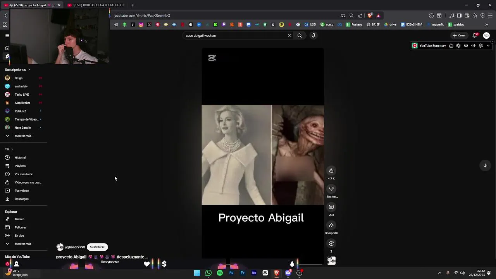Expand YouTube Summary panel chevron
The image size is (496, 279).
coord(488,46)
